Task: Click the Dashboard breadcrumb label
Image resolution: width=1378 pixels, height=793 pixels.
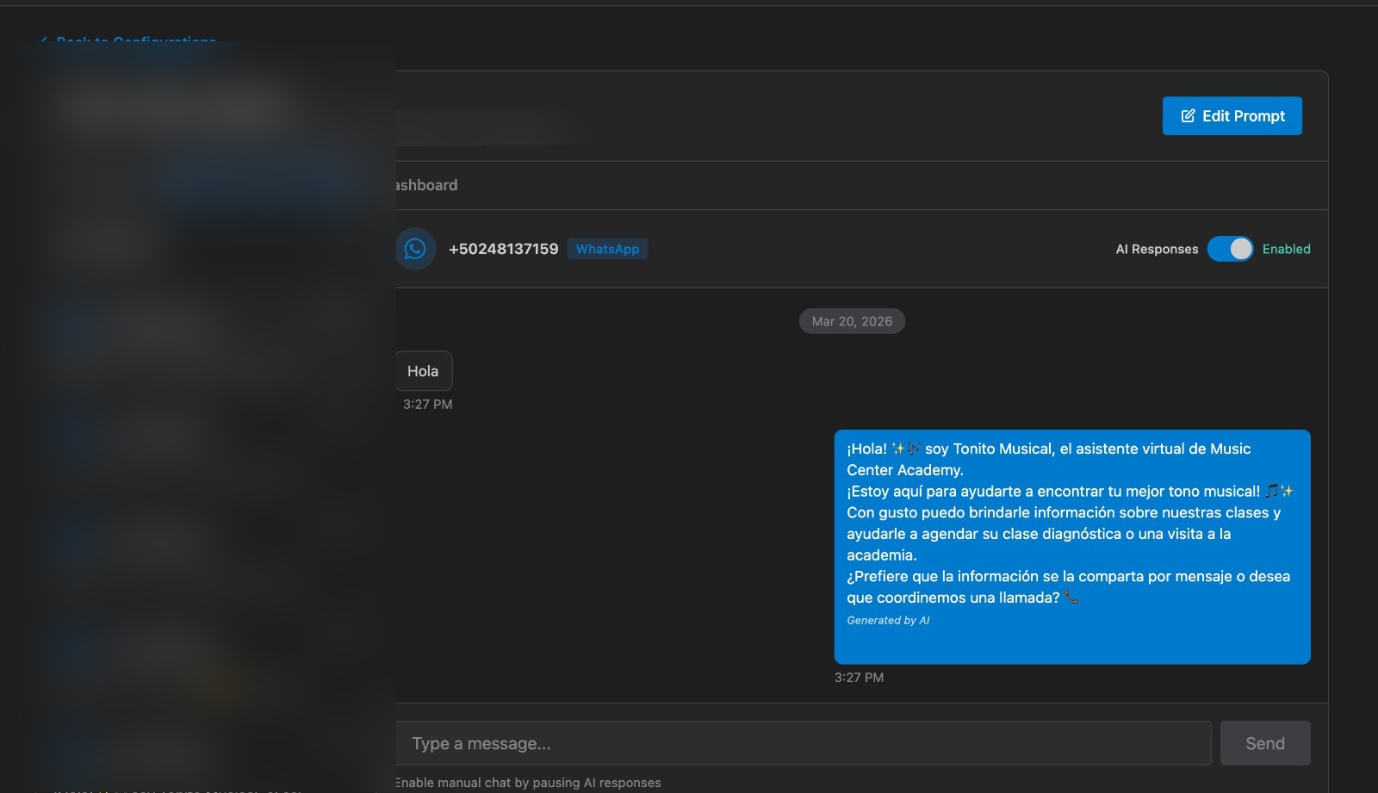Action: click(426, 184)
